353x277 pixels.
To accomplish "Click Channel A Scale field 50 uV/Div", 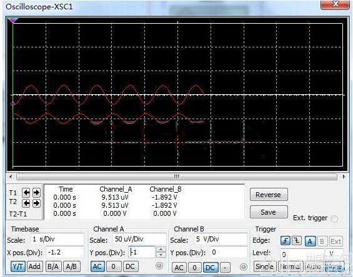I will tap(139, 239).
